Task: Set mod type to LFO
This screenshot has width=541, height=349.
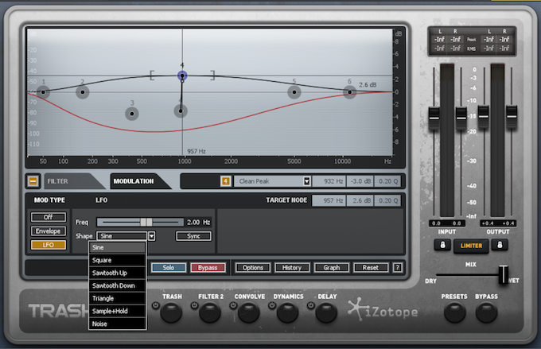Action: [49, 245]
